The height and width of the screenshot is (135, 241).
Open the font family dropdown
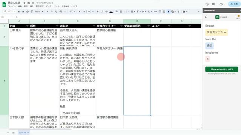[75, 12]
